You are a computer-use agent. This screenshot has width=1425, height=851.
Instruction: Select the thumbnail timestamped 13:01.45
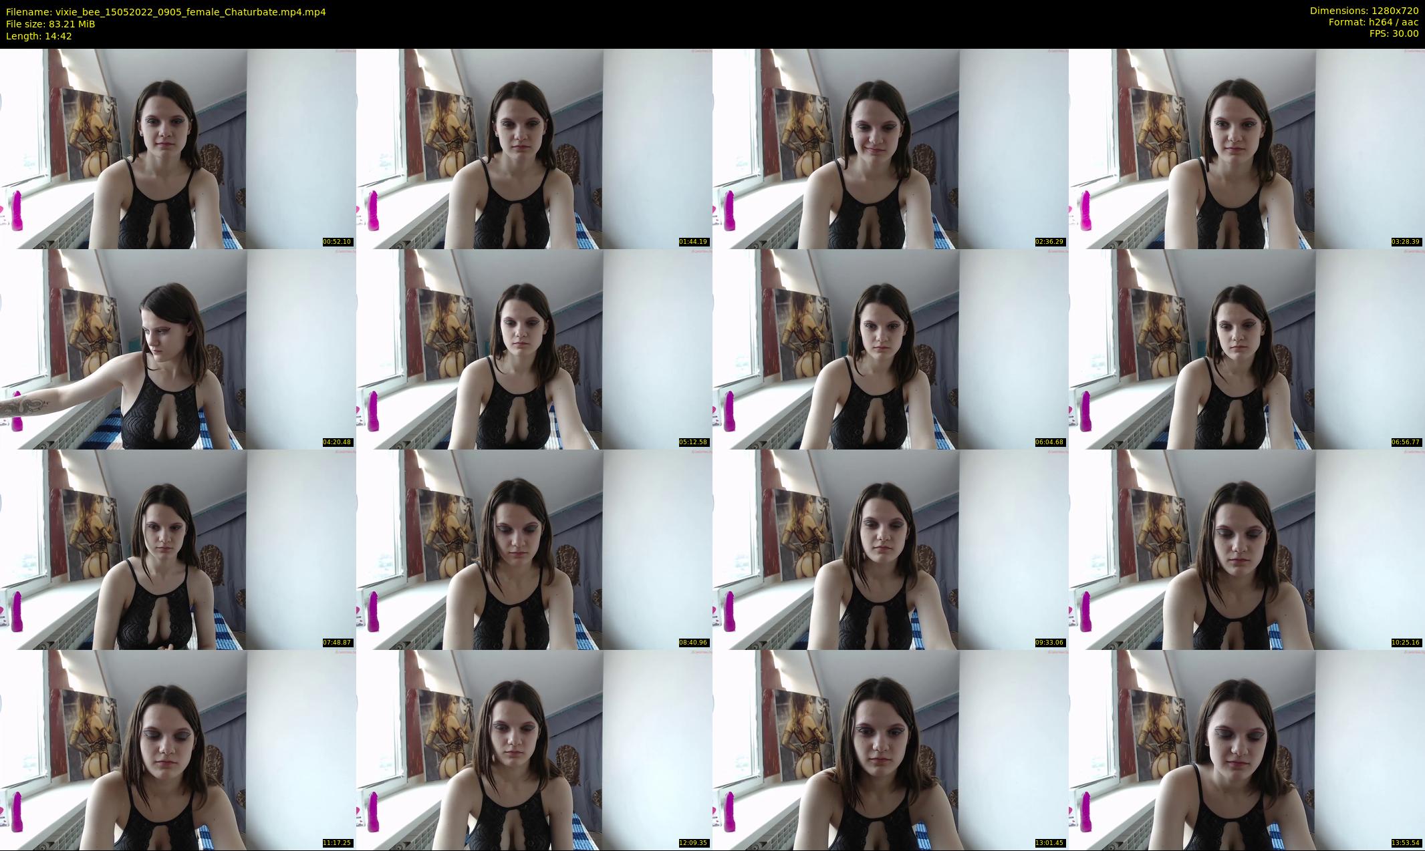(x=890, y=749)
